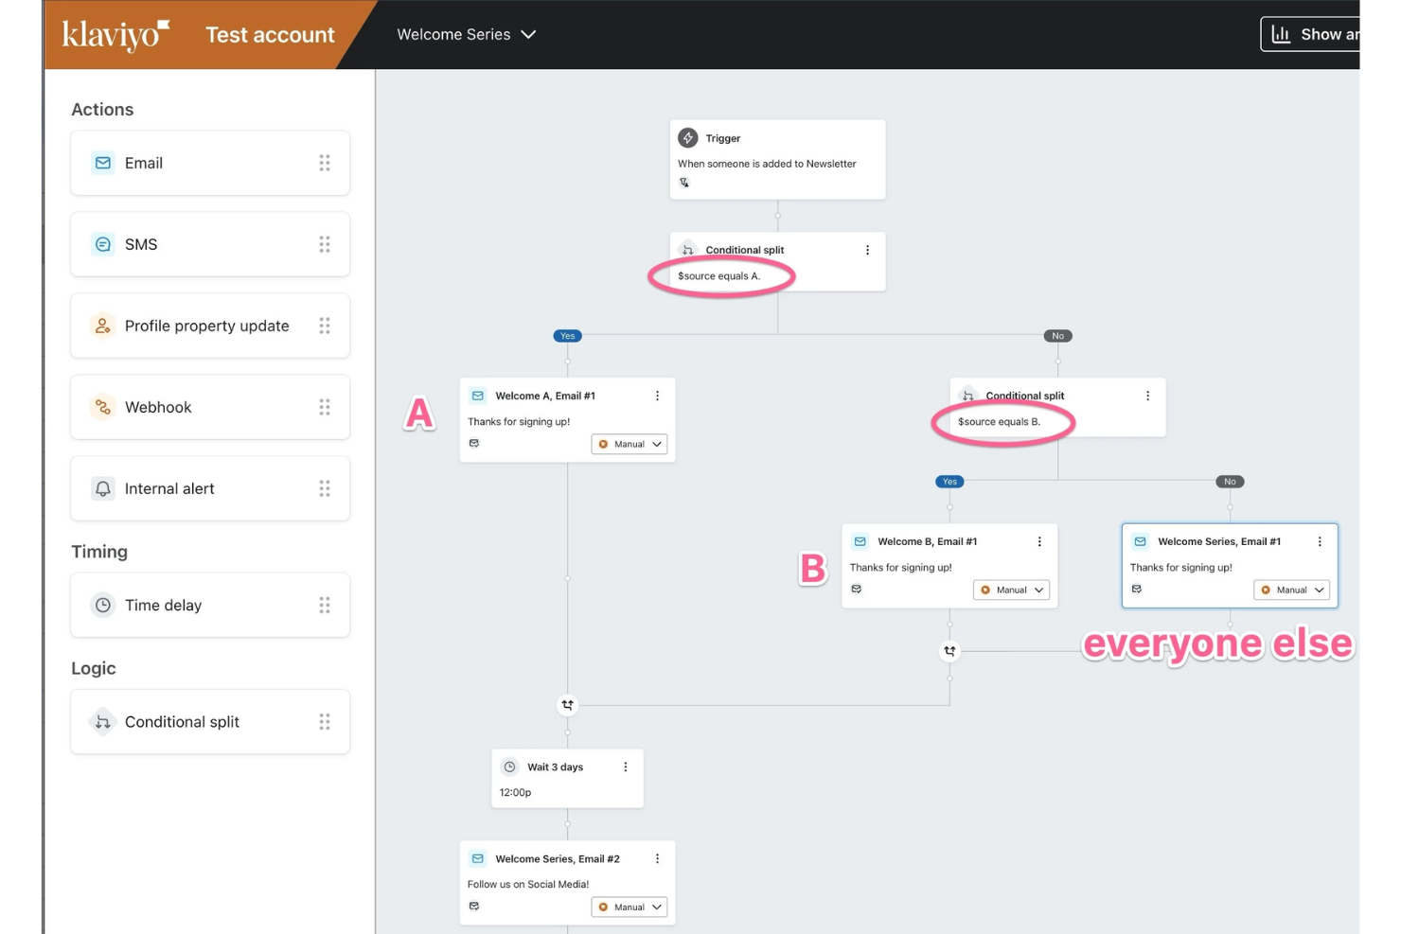
Task: Click the No badge on the source equals B split
Action: [x=1230, y=481]
